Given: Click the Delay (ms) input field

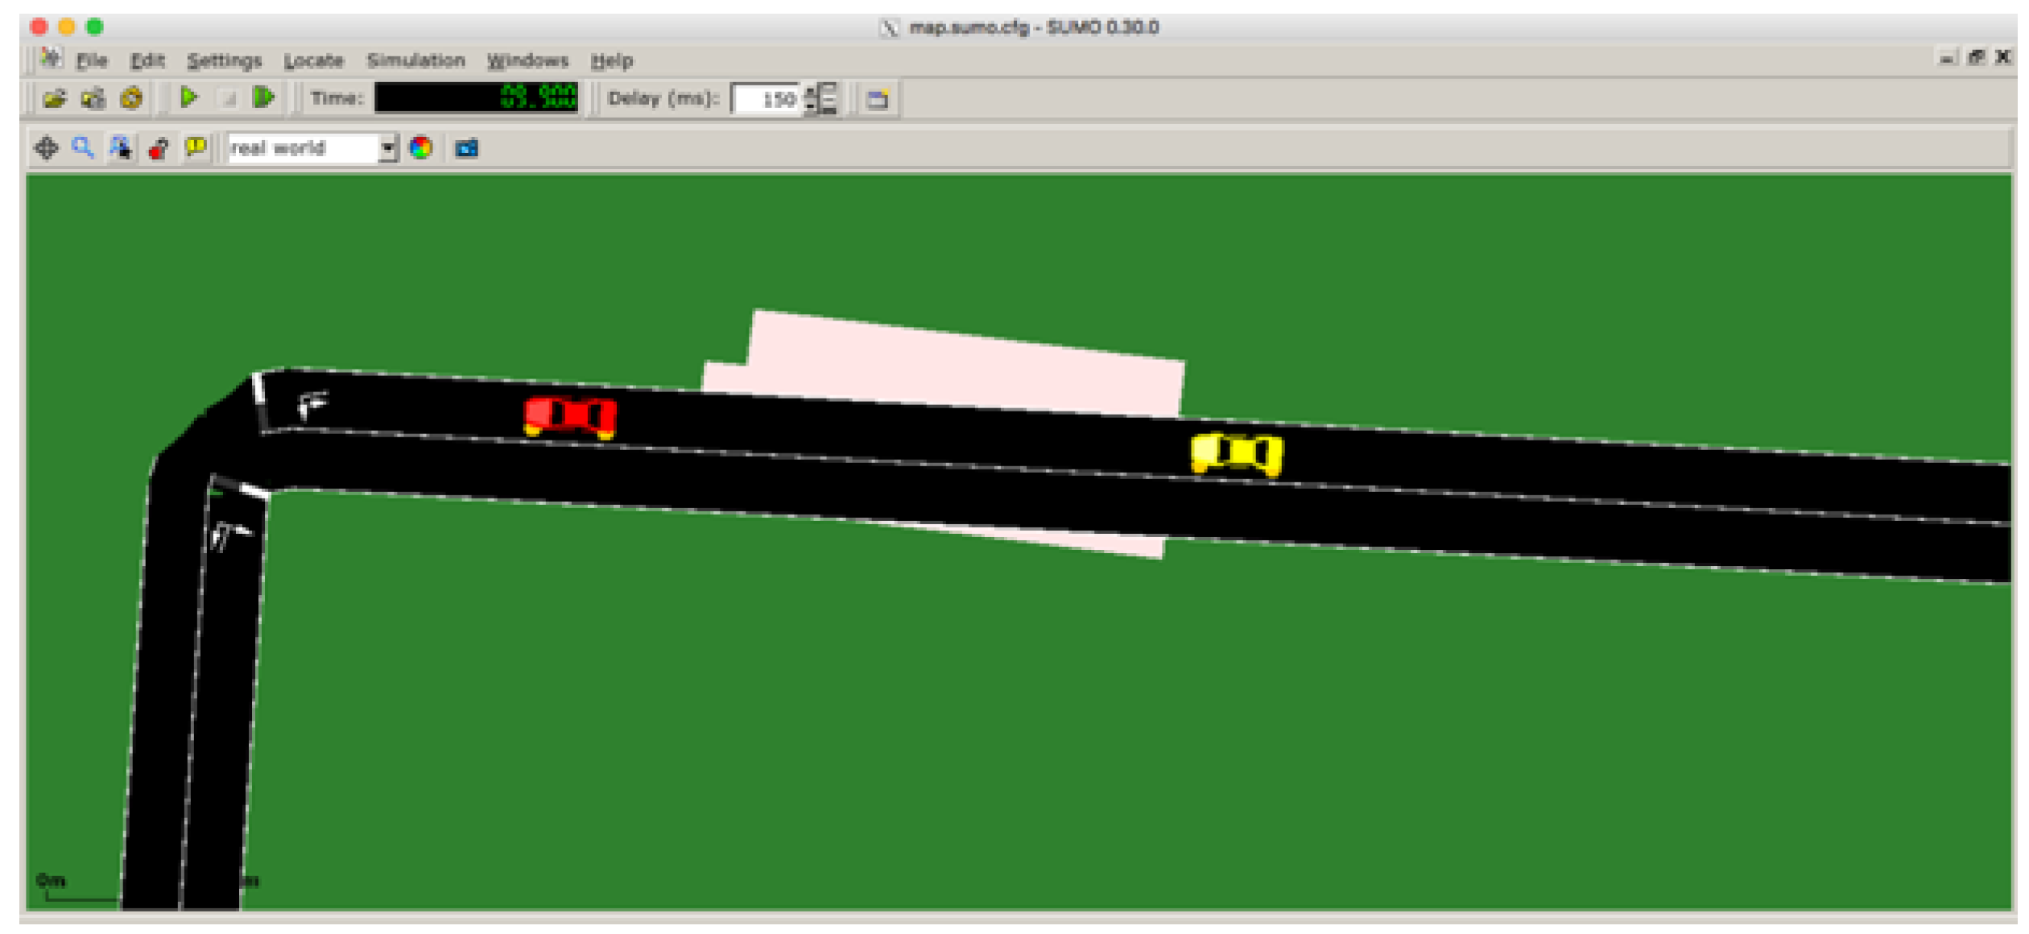Looking at the screenshot, I should click(x=767, y=100).
